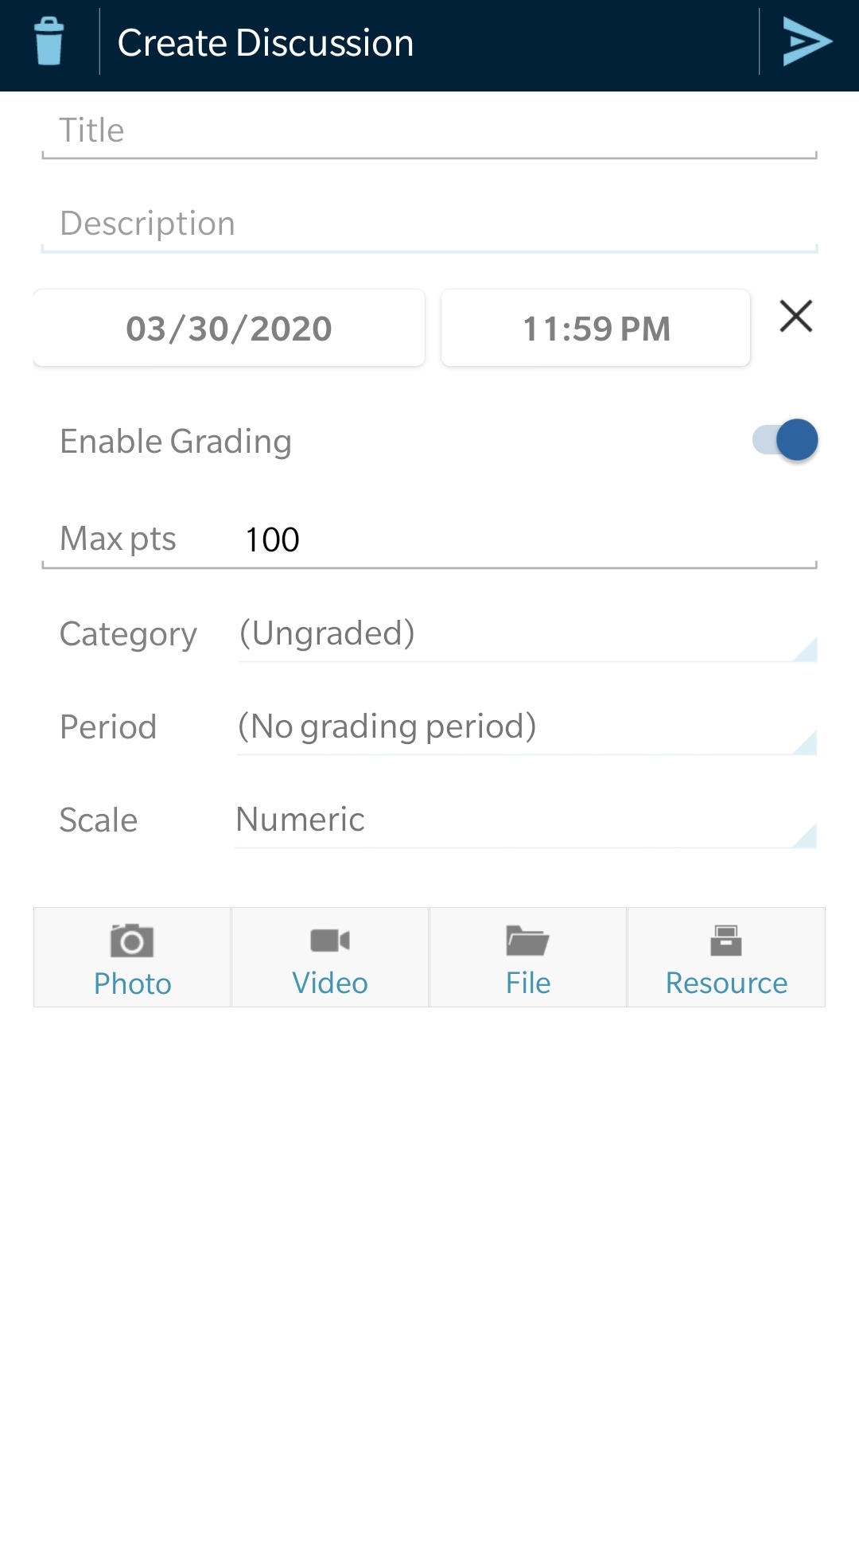The width and height of the screenshot is (859, 1558).
Task: Tap the folder icon to attach file
Action: tap(527, 941)
